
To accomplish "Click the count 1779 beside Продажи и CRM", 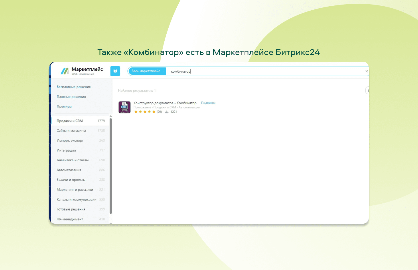I will (101, 121).
